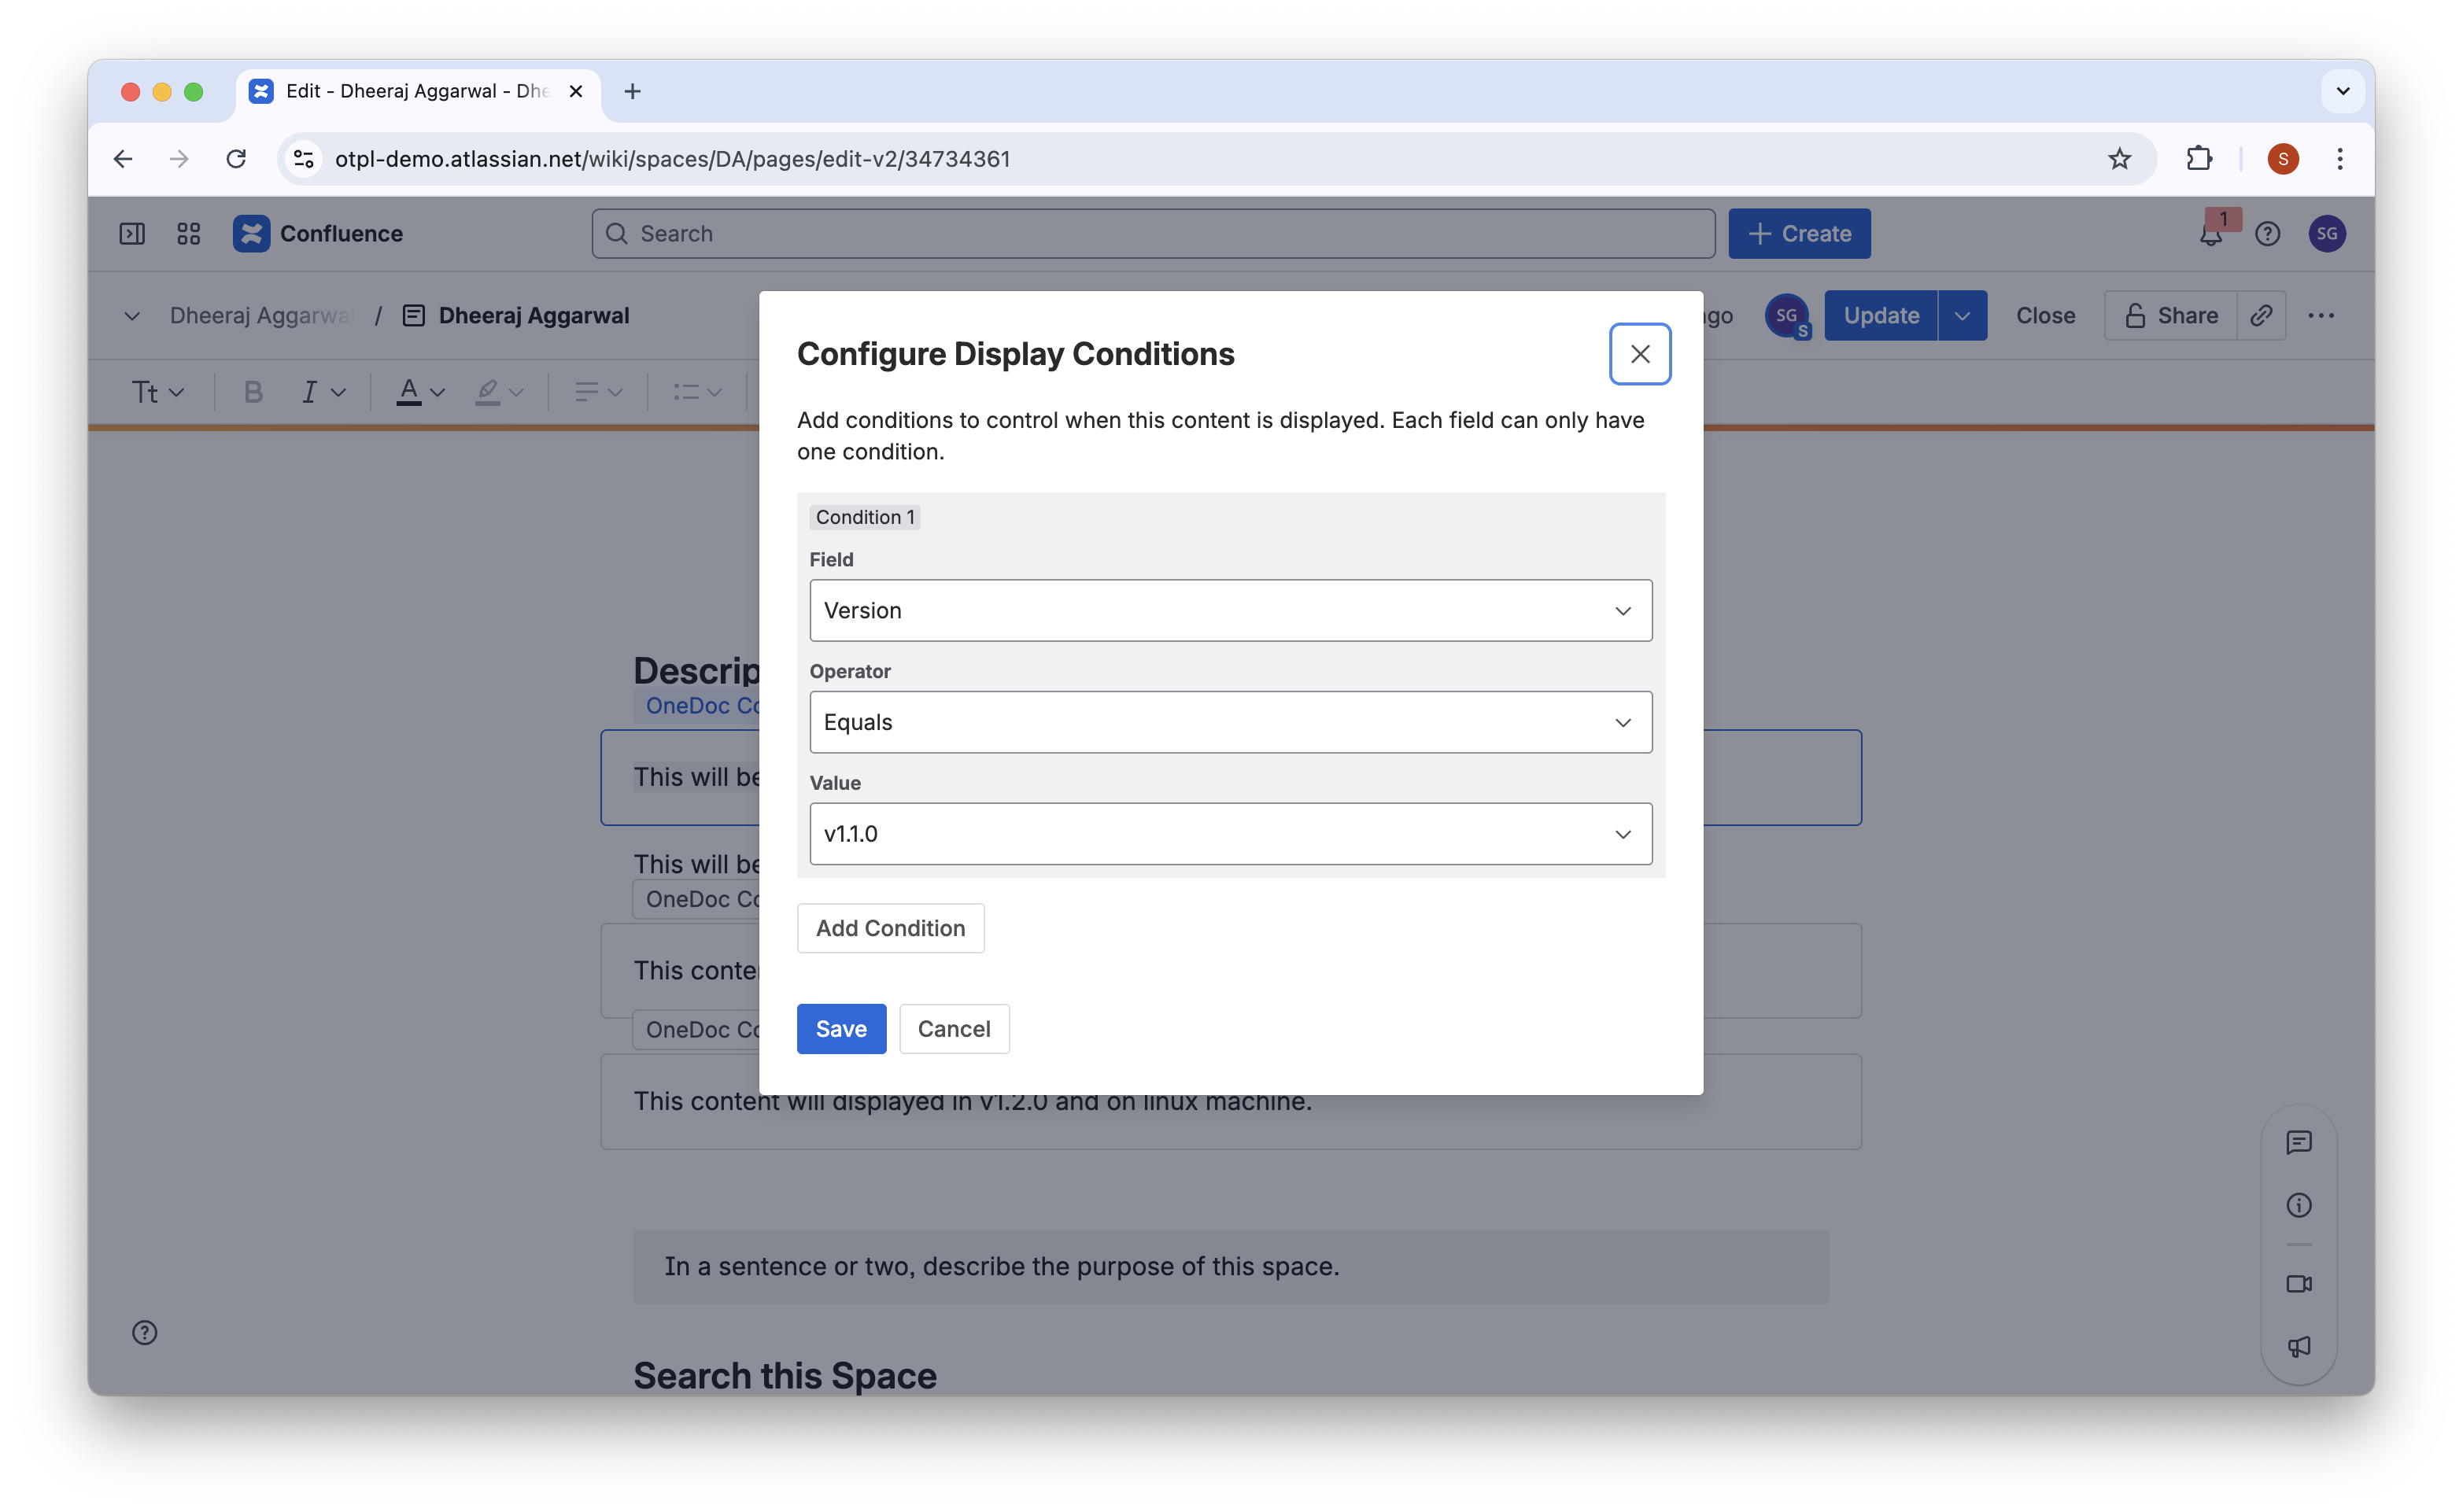Screen dimensions: 2463x1512
Task: Open a new browser tab
Action: click(x=632, y=92)
